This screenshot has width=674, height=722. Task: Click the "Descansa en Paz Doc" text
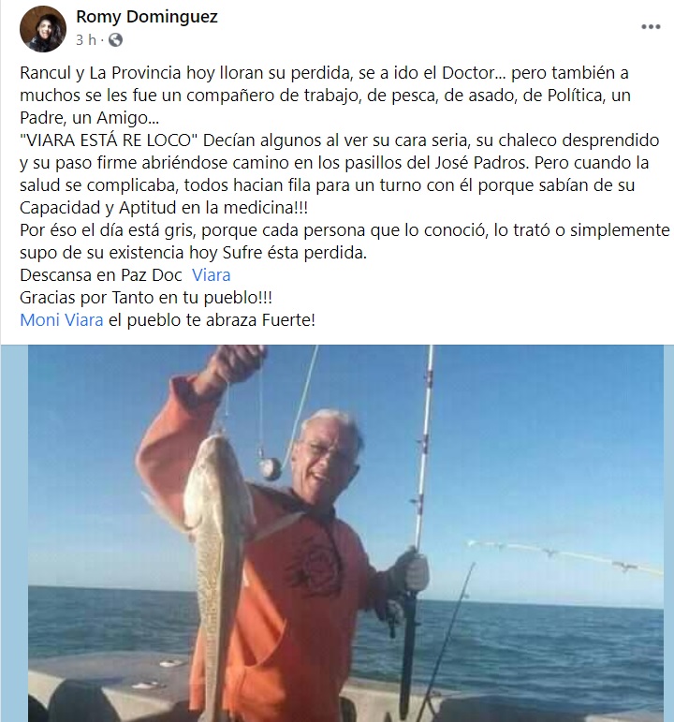pos(101,275)
